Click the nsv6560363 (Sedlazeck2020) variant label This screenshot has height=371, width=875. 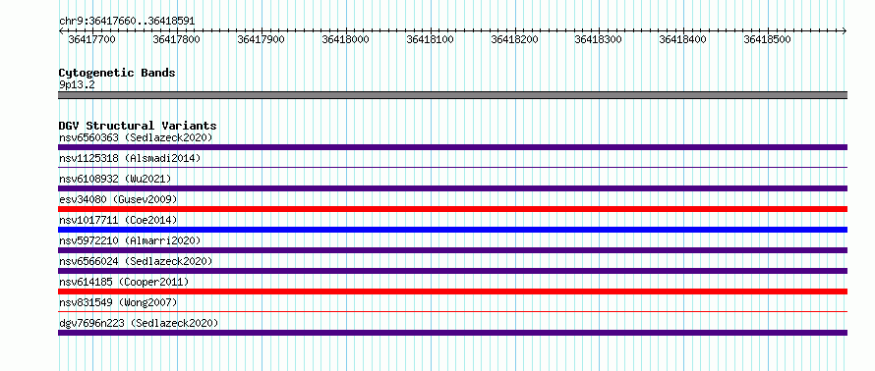point(136,137)
